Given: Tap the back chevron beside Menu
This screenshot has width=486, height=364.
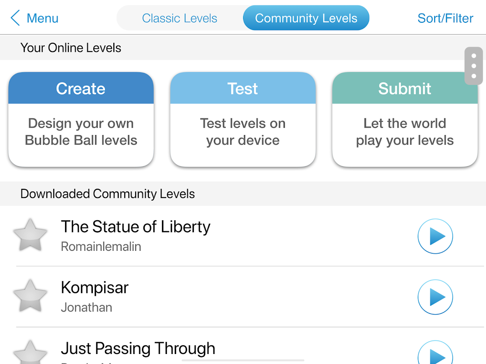Looking at the screenshot, I should pyautogui.click(x=15, y=18).
